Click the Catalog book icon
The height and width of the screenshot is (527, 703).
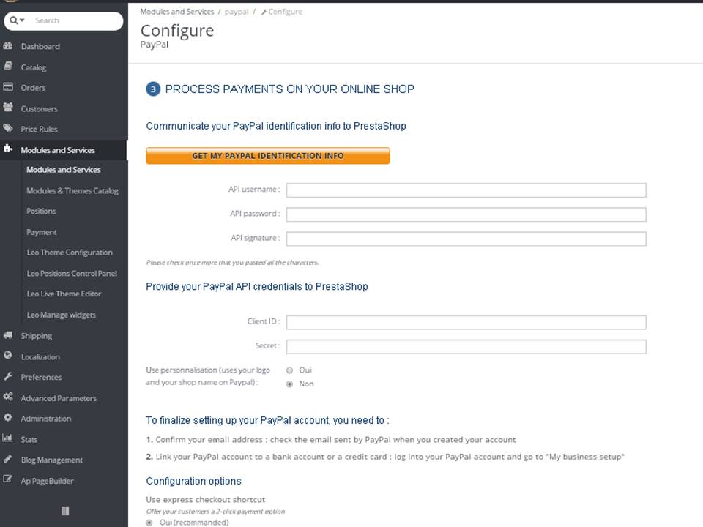8,67
